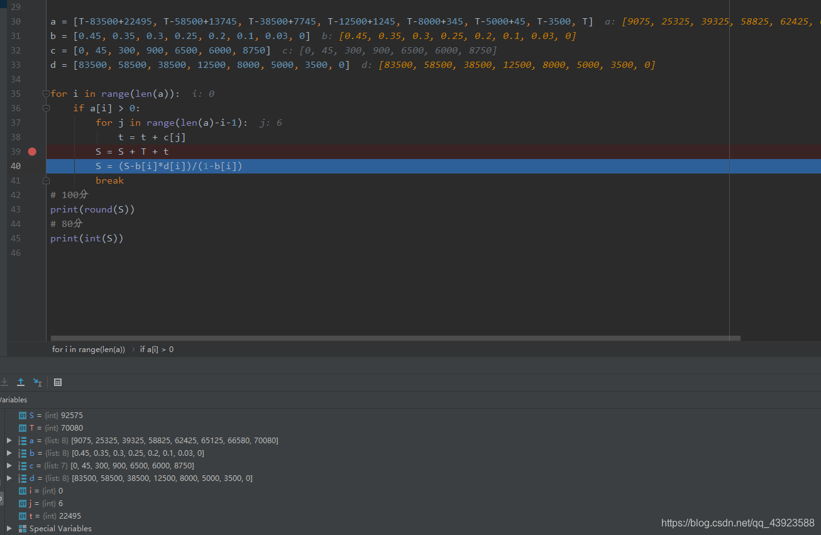The height and width of the screenshot is (535, 821).
Task: Click the 't = t + c[j]' code line
Action: (x=152, y=137)
